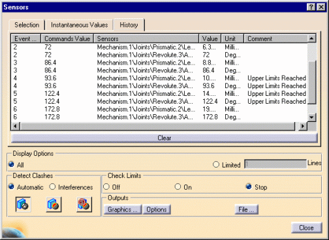Click the vertical scrollbar thumb
The height and width of the screenshot is (240, 329).
311,82
